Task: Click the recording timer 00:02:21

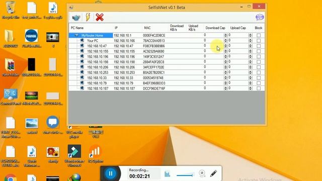Action: click(140, 176)
